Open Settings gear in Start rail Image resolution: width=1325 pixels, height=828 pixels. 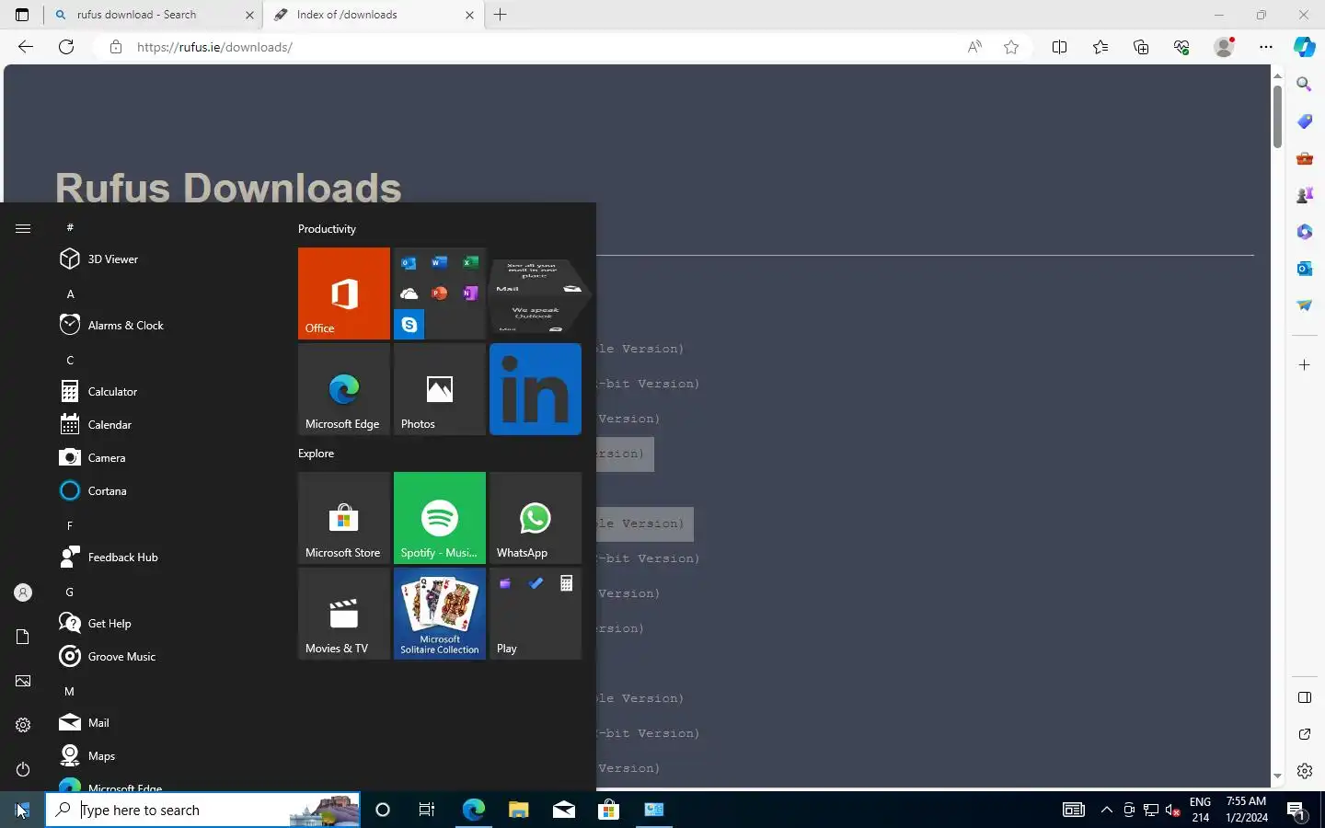click(x=23, y=725)
